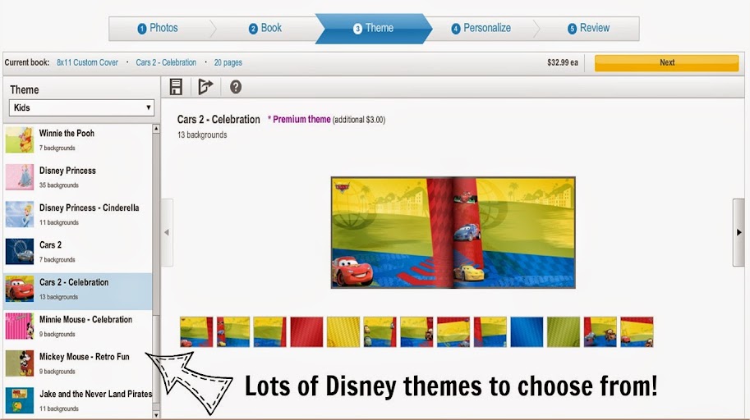
Task: Select the step 3 Theme tab
Action: click(x=374, y=28)
